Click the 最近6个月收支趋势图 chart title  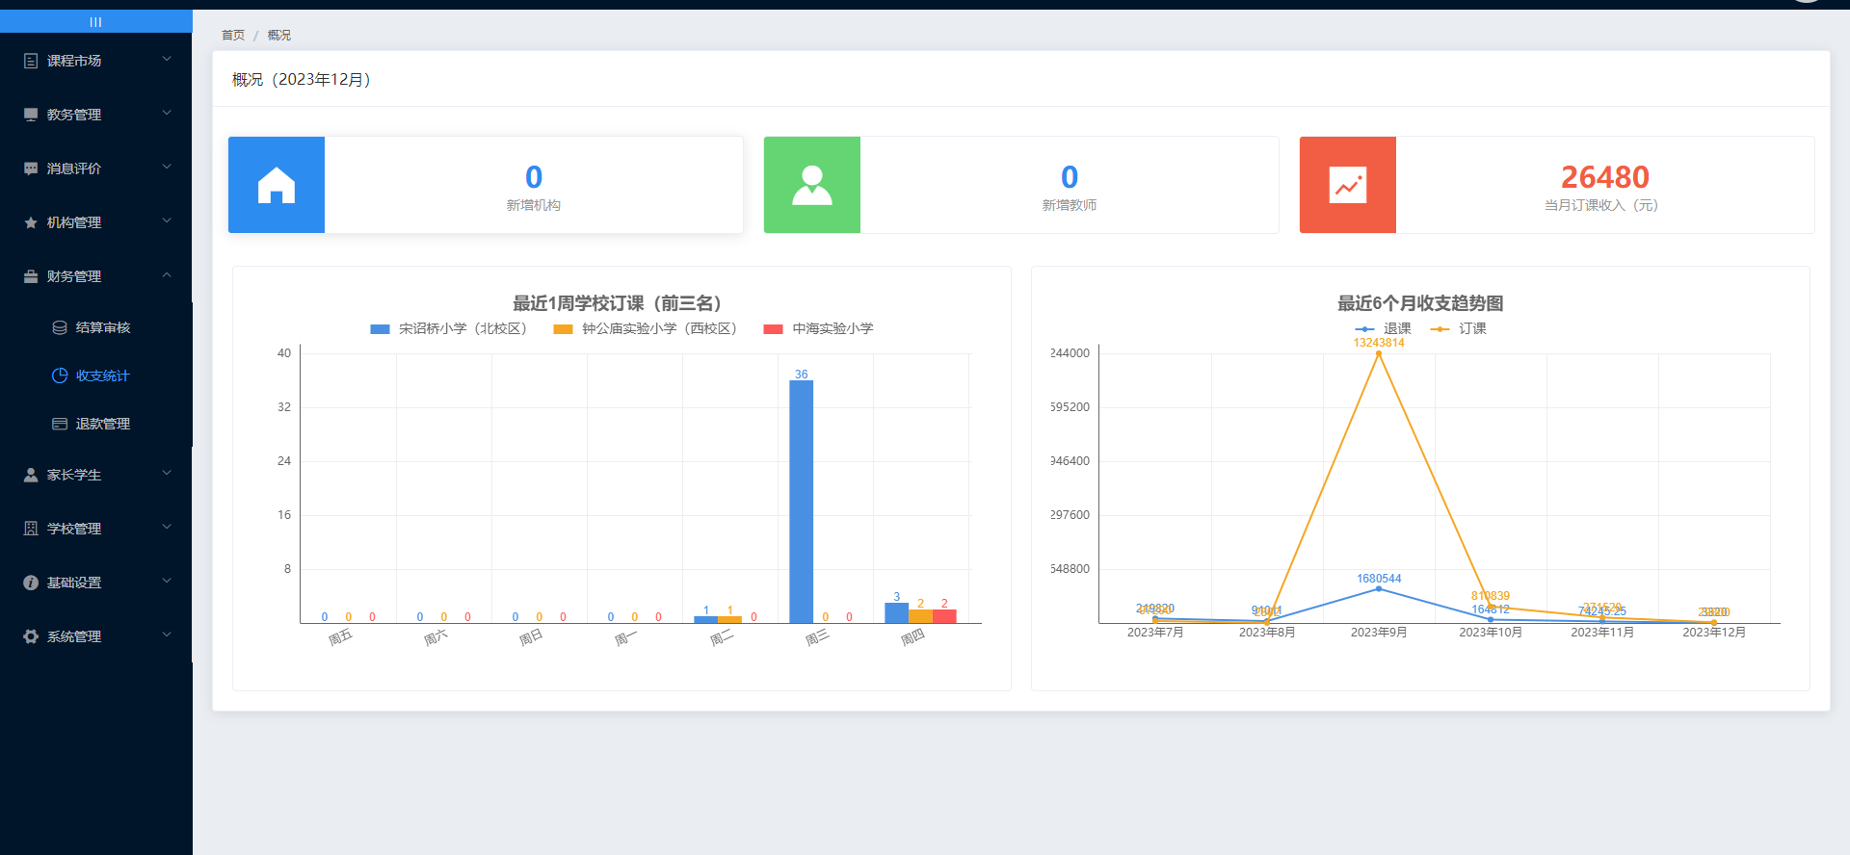pyautogui.click(x=1420, y=303)
